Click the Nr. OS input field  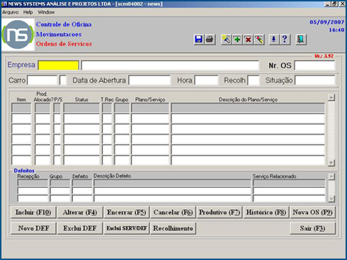[x=314, y=65]
